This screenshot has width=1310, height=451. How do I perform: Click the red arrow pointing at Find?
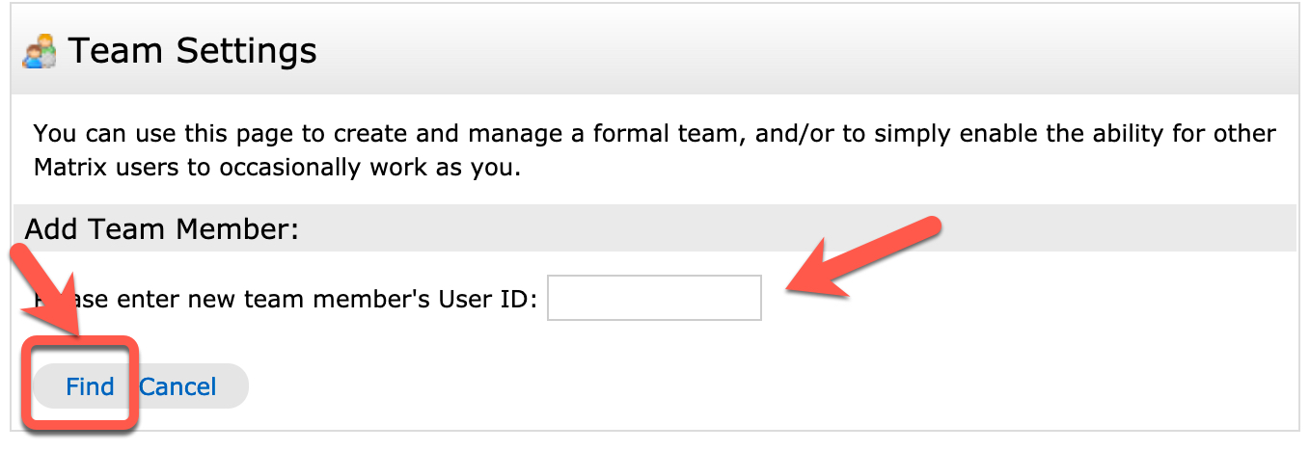click(48, 291)
